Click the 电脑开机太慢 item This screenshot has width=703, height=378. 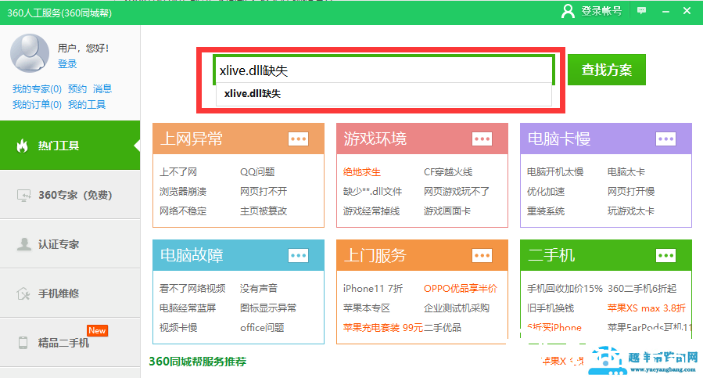[x=555, y=172]
